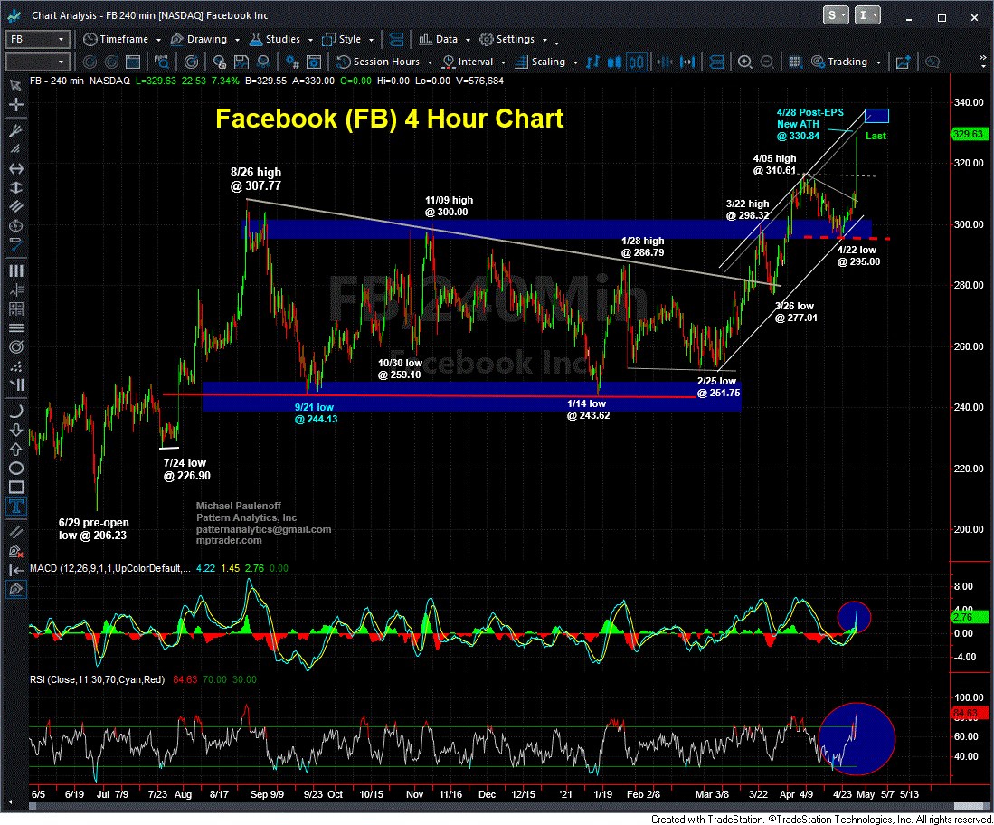The image size is (994, 825).
Task: Click the target icon right of symbol lookup
Action: [x=191, y=62]
